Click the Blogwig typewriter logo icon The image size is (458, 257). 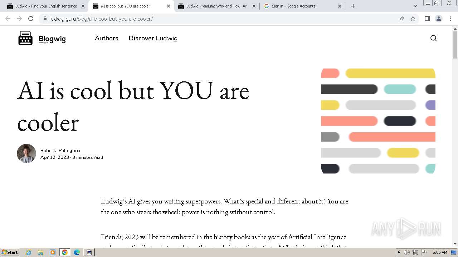click(25, 38)
